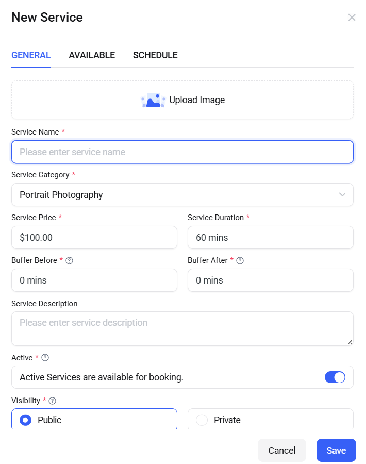Open the Buffer Before duration selector
The image size is (366, 464).
pos(94,280)
